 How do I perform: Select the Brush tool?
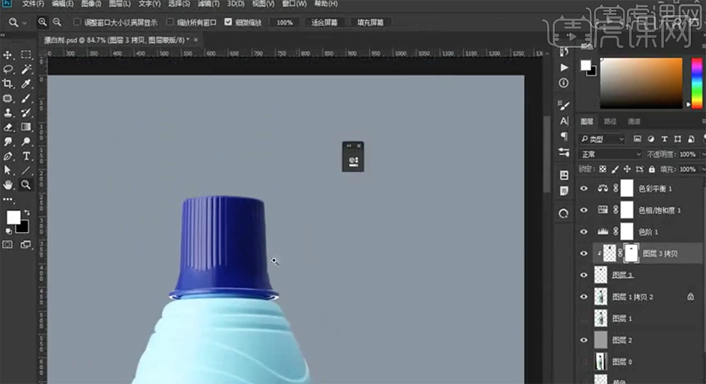pos(26,98)
